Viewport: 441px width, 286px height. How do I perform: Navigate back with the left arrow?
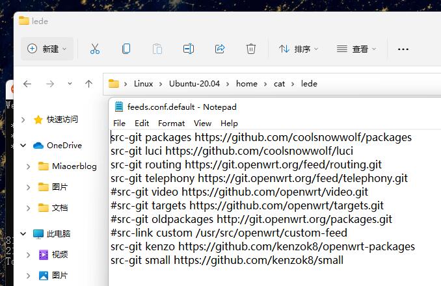pyautogui.click(x=27, y=84)
